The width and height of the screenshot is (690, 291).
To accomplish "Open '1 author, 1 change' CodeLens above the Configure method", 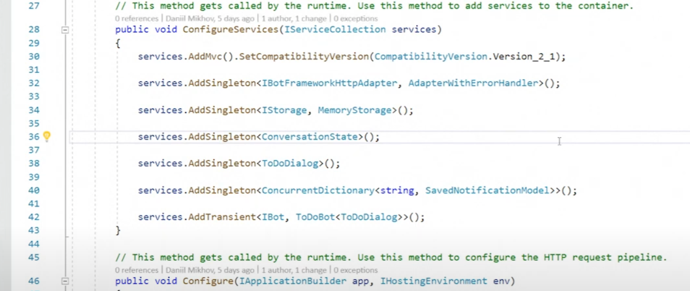I will click(294, 270).
